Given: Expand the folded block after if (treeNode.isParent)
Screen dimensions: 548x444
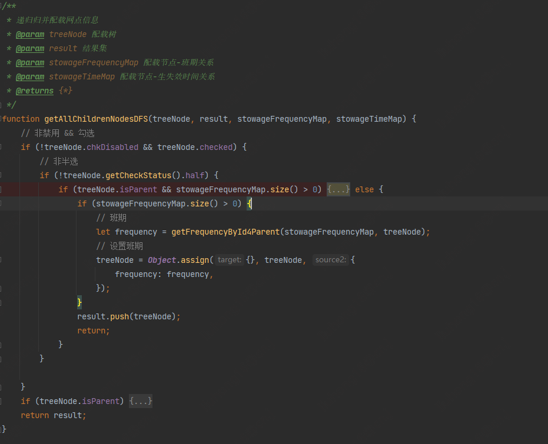Looking at the screenshot, I should click(141, 401).
